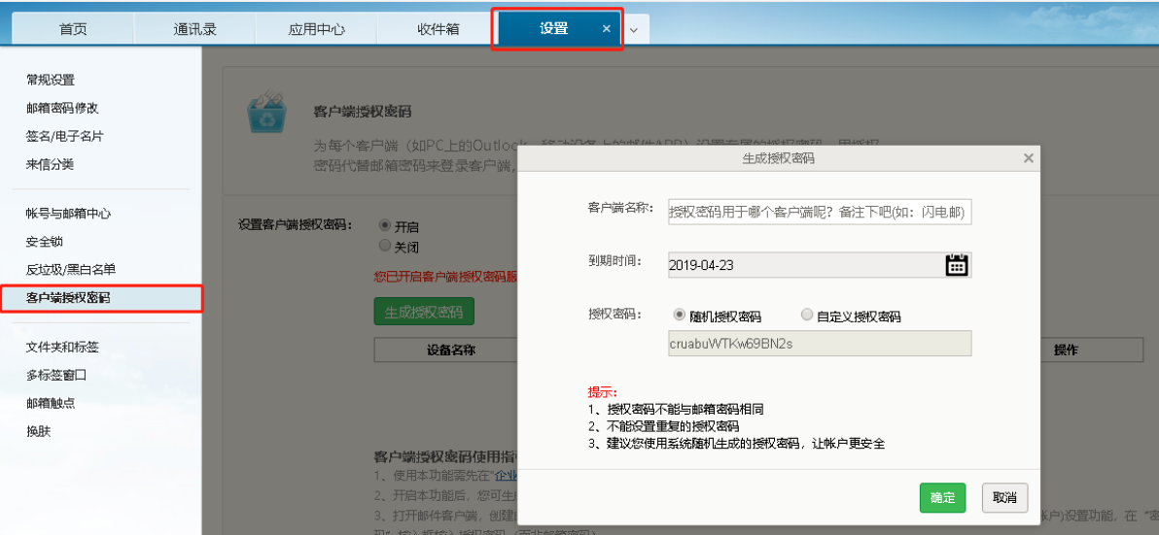Select 自定义授权密码 radio option
This screenshot has width=1159, height=535.
(x=807, y=316)
